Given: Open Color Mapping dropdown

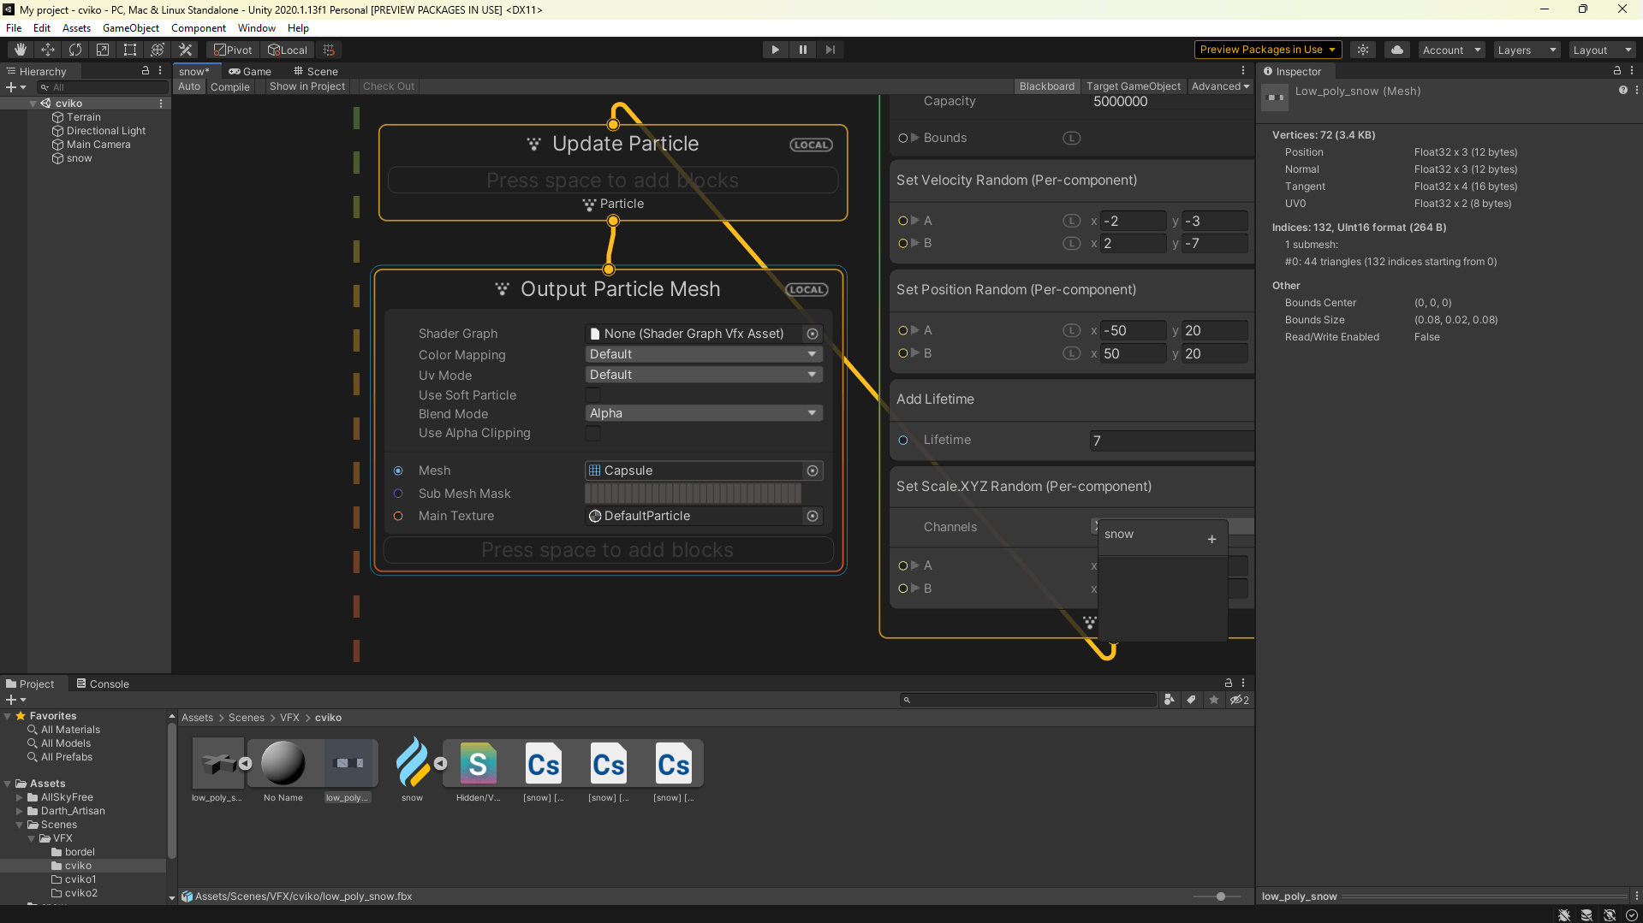Looking at the screenshot, I should pyautogui.click(x=704, y=354).
